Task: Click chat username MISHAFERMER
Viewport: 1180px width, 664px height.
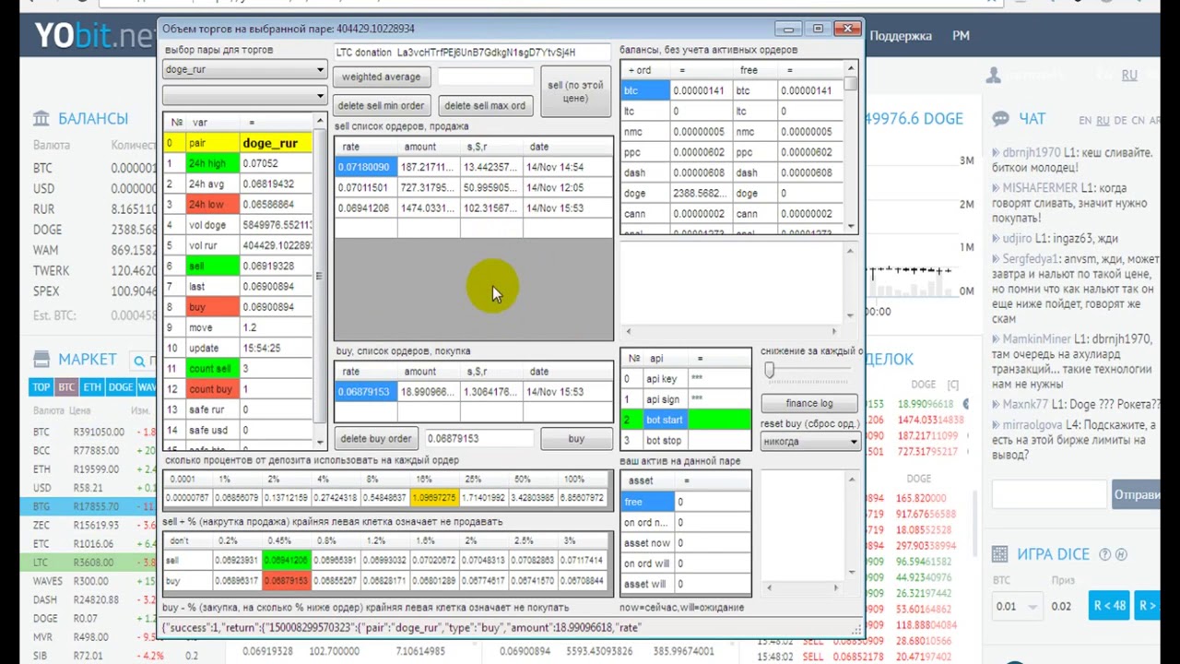Action: click(x=1039, y=187)
